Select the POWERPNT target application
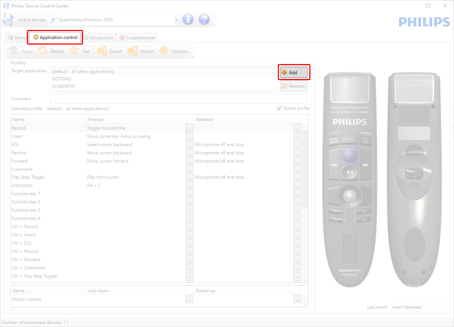This screenshot has width=454, height=327. (x=163, y=87)
